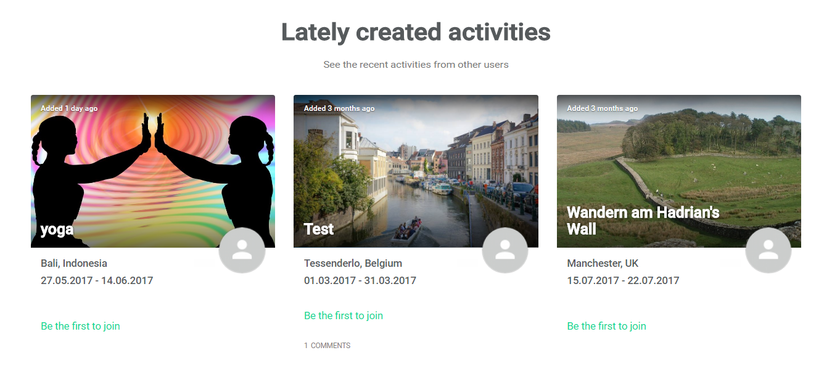Click the 'yoga' activity title

point(57,230)
